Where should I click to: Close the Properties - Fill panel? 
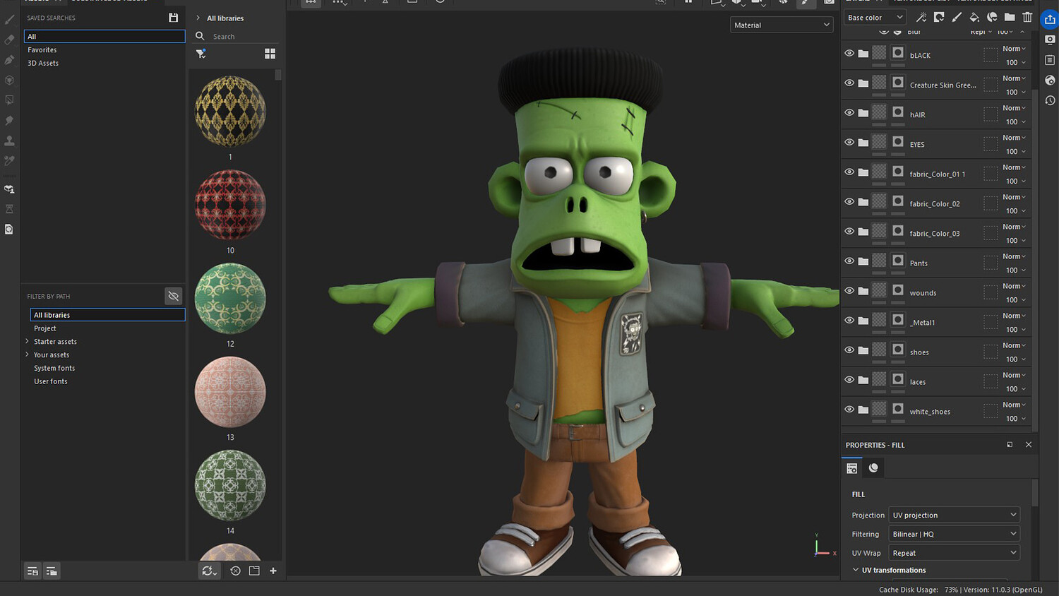1028,444
